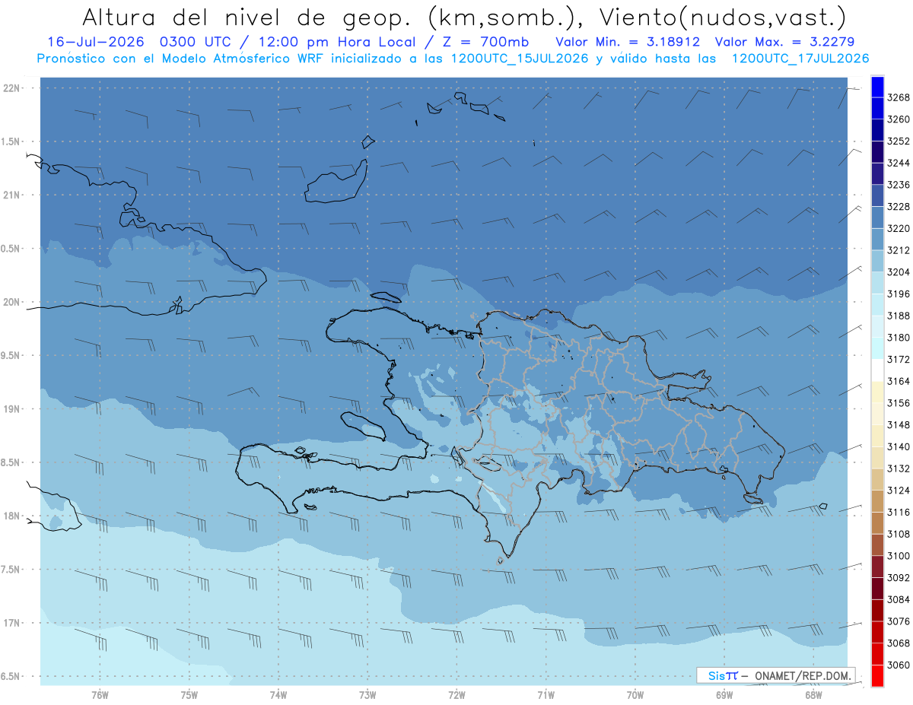Click the '3188' legend value
The width and height of the screenshot is (913, 705).
(899, 316)
